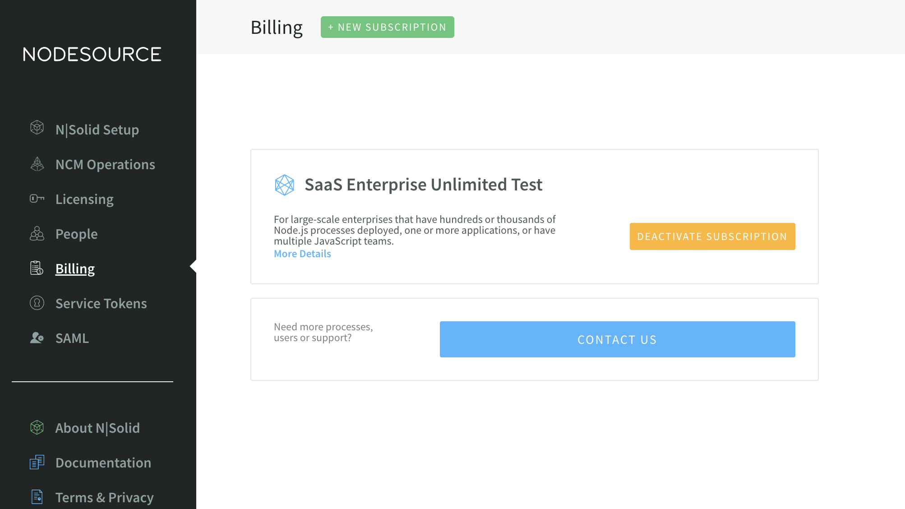The width and height of the screenshot is (905, 509).
Task: Click the CONTACT US button
Action: pos(617,339)
